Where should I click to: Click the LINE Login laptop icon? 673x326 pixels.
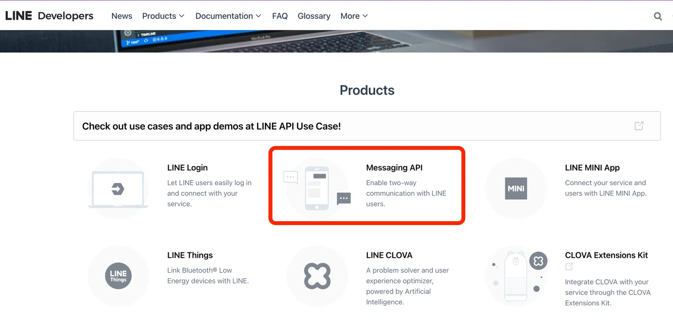point(118,189)
